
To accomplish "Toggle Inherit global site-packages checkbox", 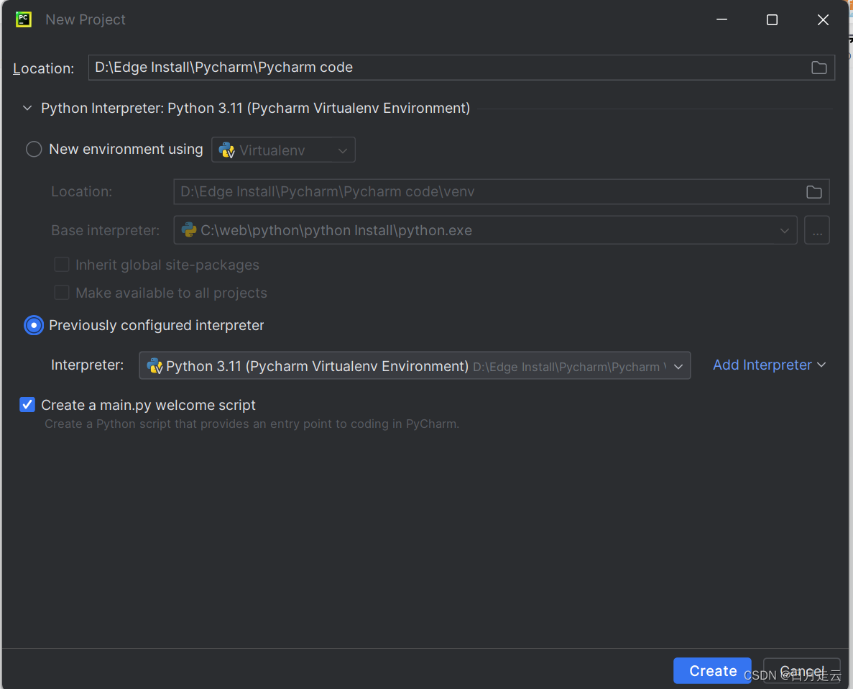I will coord(62,265).
